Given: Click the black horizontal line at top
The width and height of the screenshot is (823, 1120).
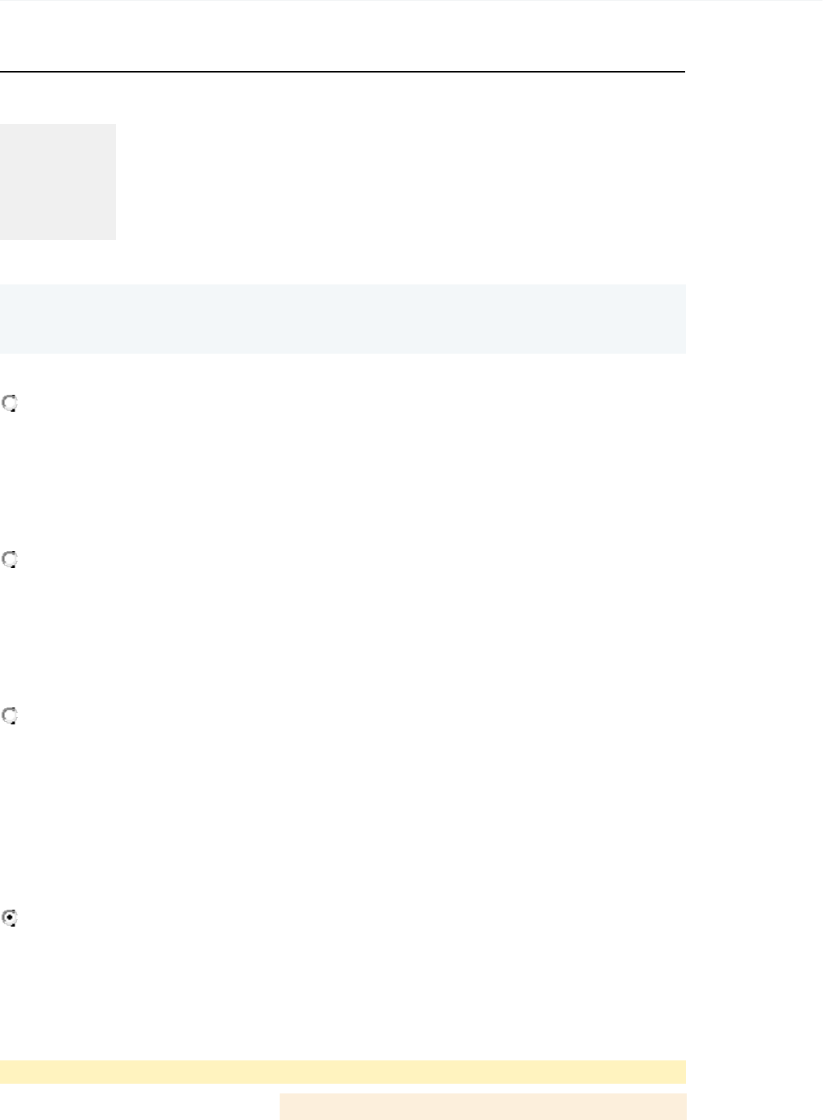Looking at the screenshot, I should pyautogui.click(x=343, y=72).
